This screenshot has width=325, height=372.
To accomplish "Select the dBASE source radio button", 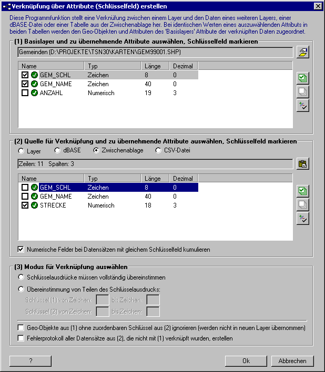I will tap(57, 150).
